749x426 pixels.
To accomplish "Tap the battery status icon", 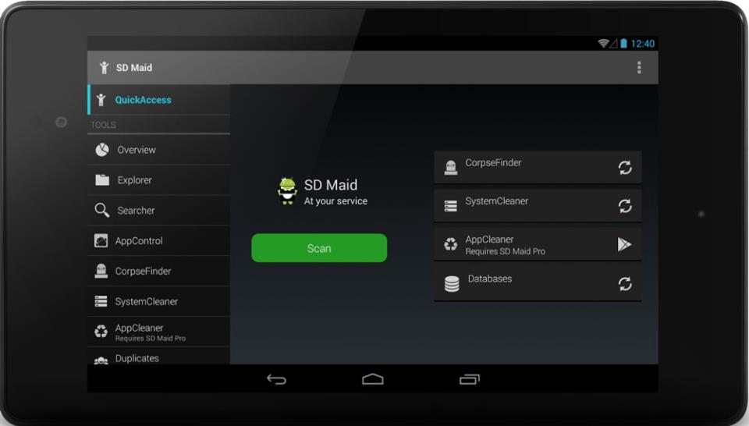I will [623, 44].
